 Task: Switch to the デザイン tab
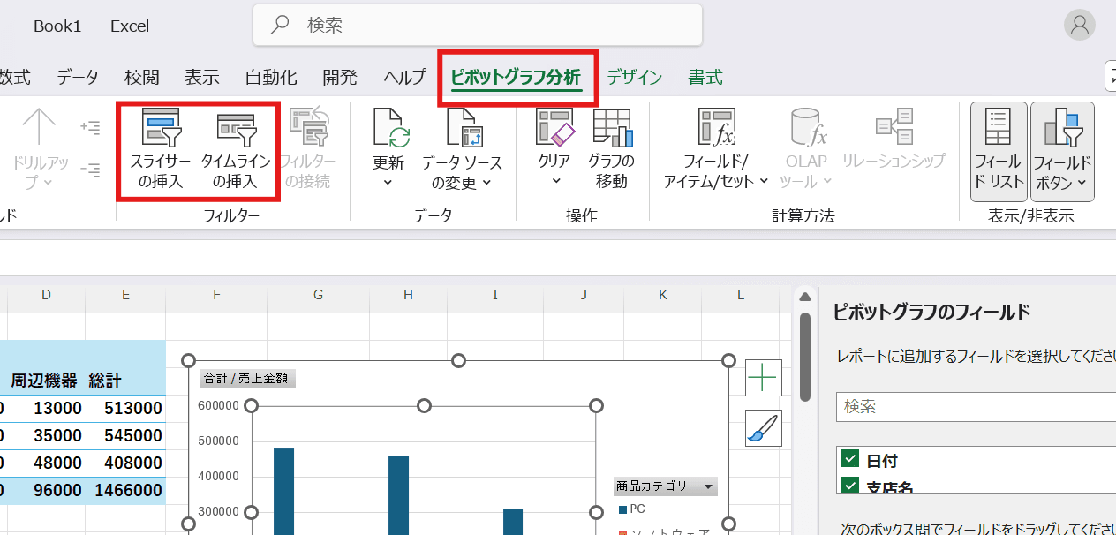[x=634, y=78]
